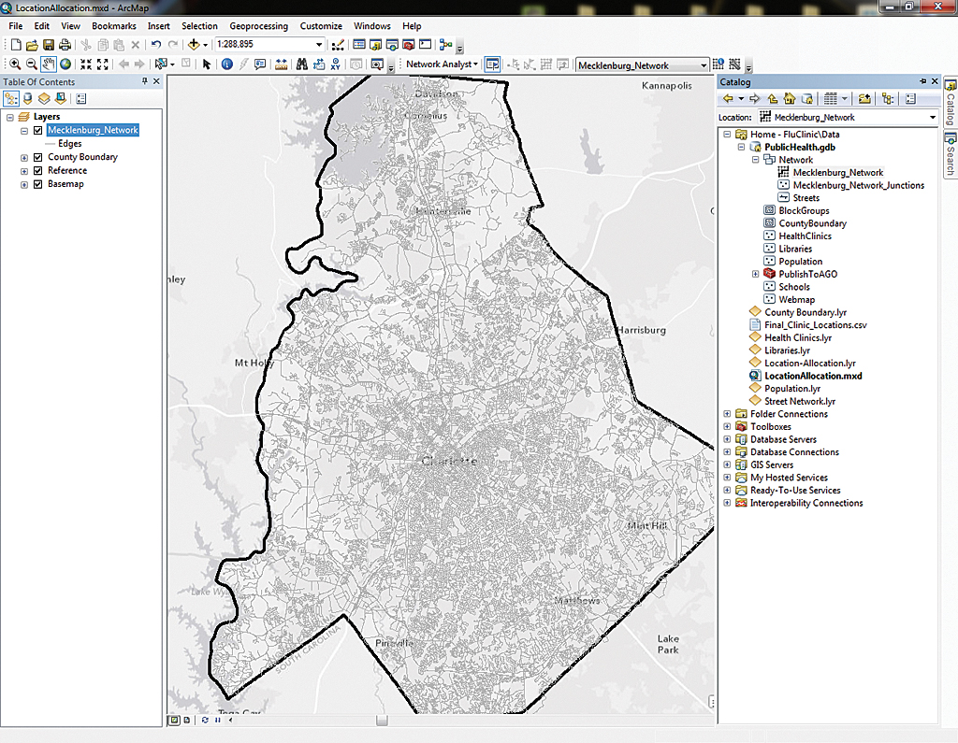Open the map scale dropdown
Viewport: 958px width, 743px height.
(319, 44)
